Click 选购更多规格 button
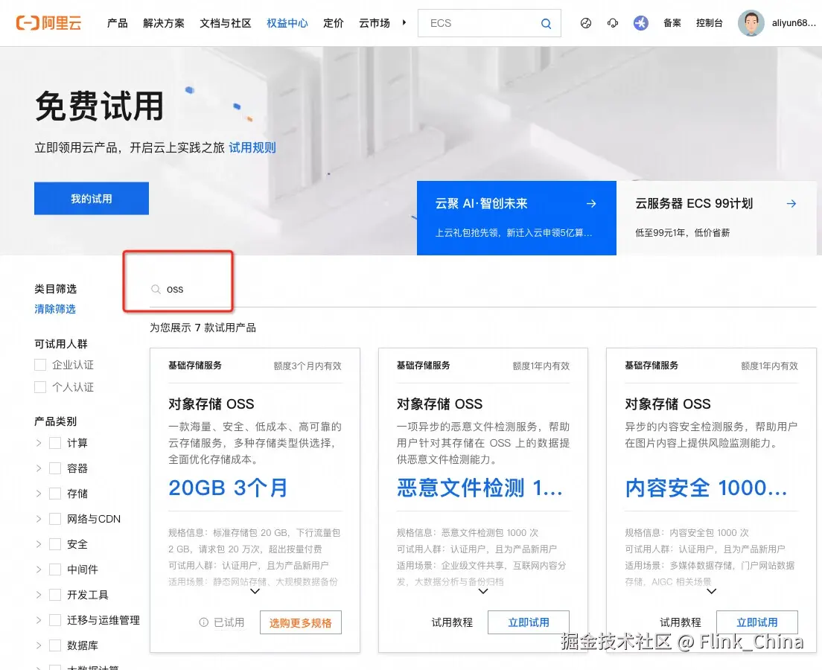The height and width of the screenshot is (670, 822). 300,622
